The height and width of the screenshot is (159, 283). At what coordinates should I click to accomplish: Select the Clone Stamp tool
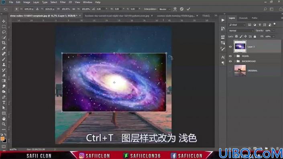(4, 65)
